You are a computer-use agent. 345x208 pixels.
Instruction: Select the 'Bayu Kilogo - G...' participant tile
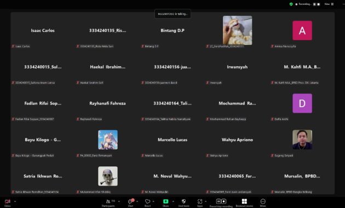[x=43, y=140]
